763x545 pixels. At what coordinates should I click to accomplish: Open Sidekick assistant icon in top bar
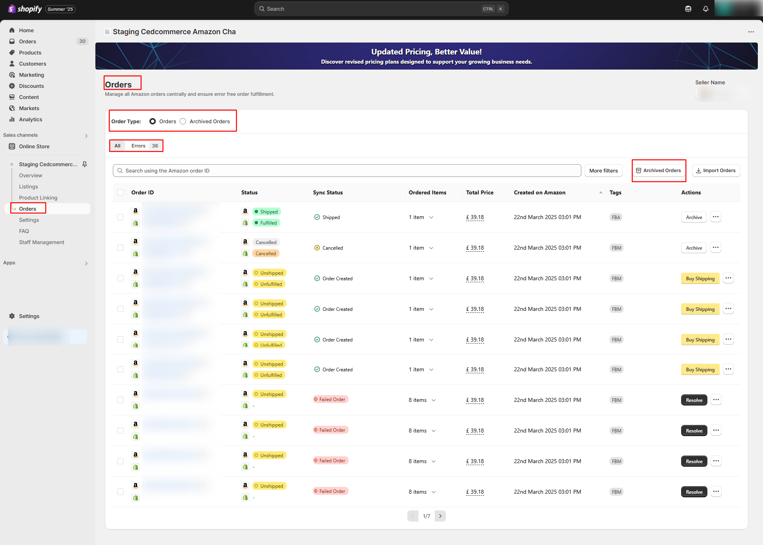pyautogui.click(x=688, y=9)
